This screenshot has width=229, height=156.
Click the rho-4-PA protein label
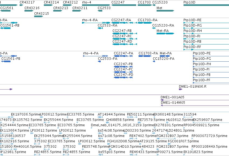click(91, 53)
